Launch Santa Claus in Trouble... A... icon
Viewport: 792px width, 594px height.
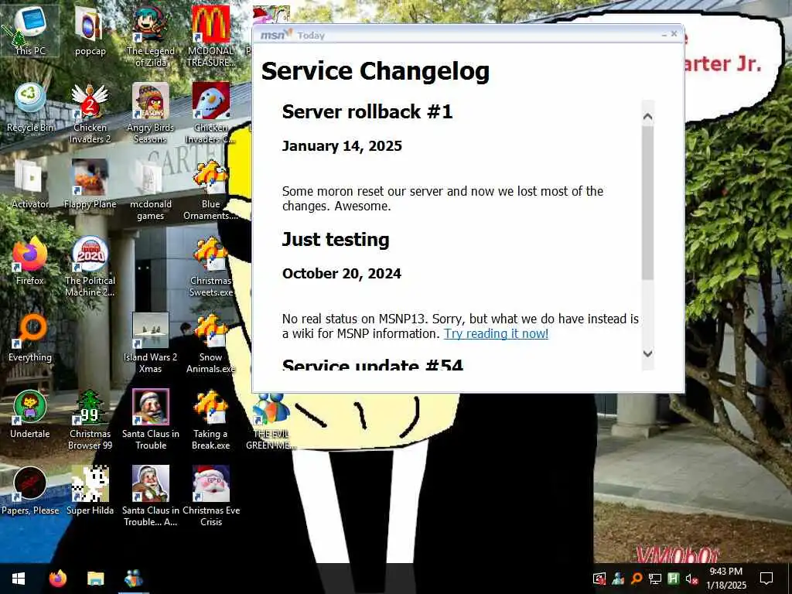(x=151, y=497)
